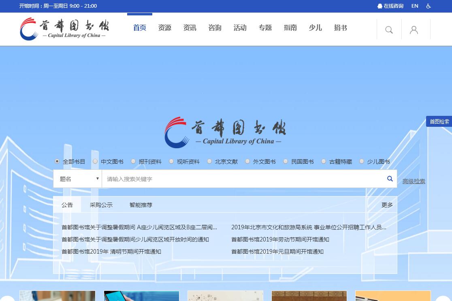Click the search keyword input field
This screenshot has width=452, height=301.
click(243, 179)
